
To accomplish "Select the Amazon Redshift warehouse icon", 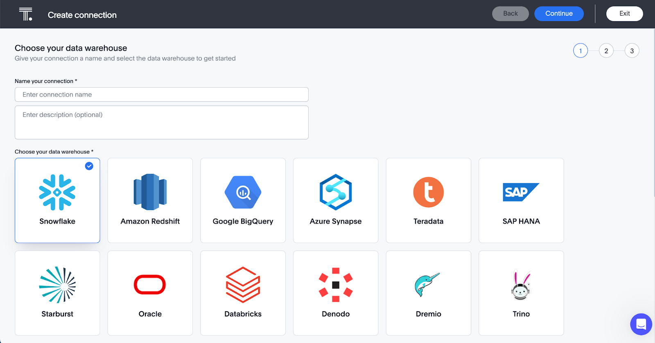I will [x=150, y=192].
